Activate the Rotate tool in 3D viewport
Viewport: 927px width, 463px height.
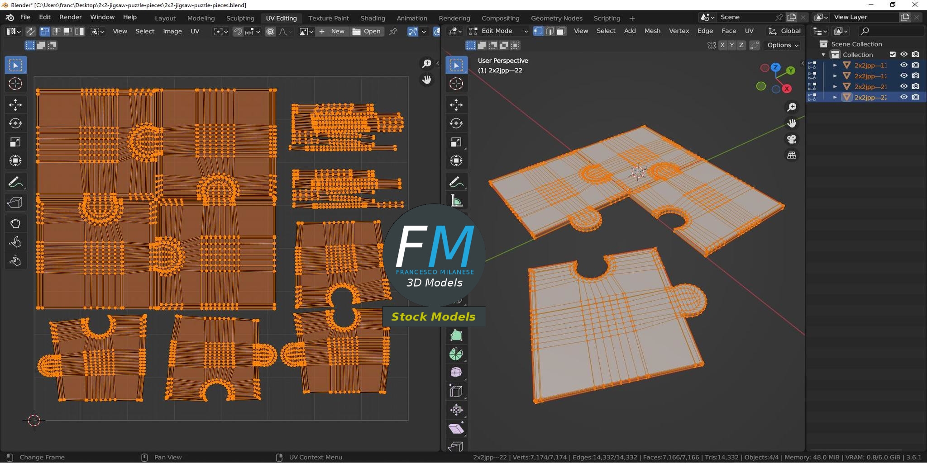456,123
